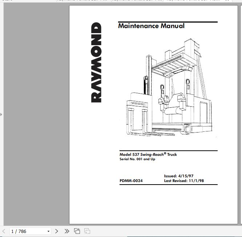Go to the next page arrow
The image size is (242, 237).
coord(56,231)
